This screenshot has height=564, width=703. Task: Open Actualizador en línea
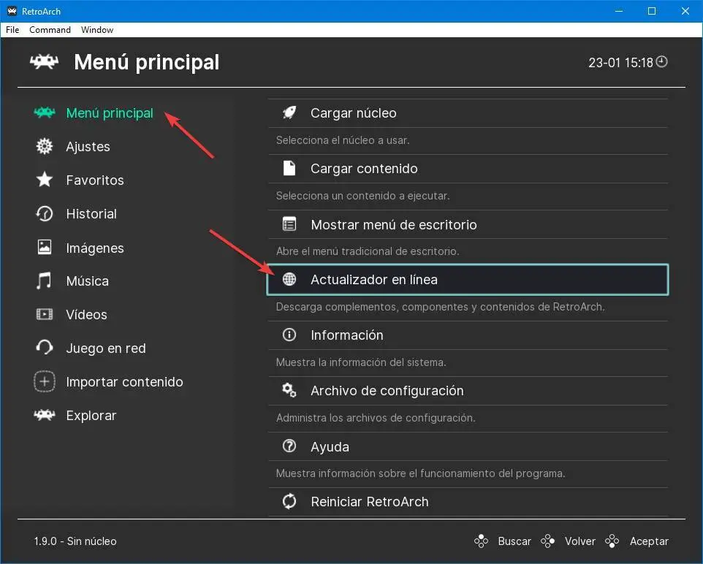(468, 280)
